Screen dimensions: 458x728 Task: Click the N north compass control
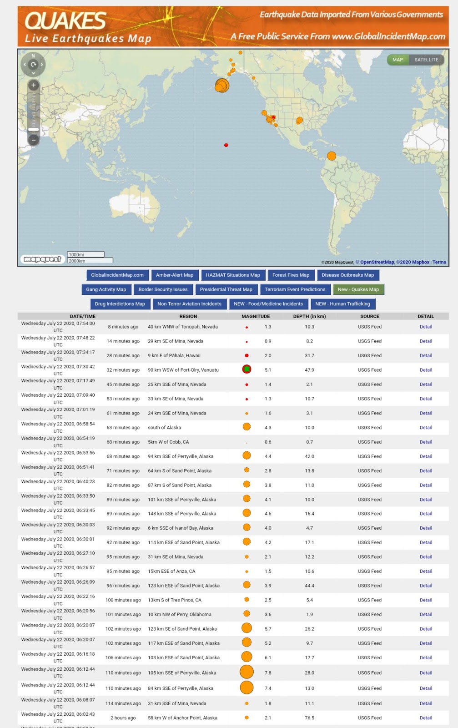click(33, 56)
